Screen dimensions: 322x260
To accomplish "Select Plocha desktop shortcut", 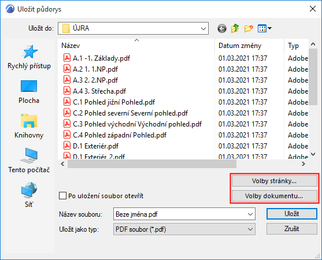I will pos(29,92).
